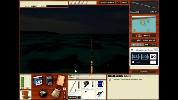Select rod setup slot with person icon
Image resolution: width=178 pixels, height=100 pixels.
pos(64,89)
